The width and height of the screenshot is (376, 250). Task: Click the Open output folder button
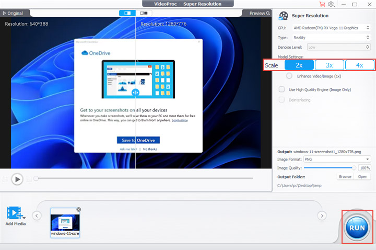(x=362, y=176)
